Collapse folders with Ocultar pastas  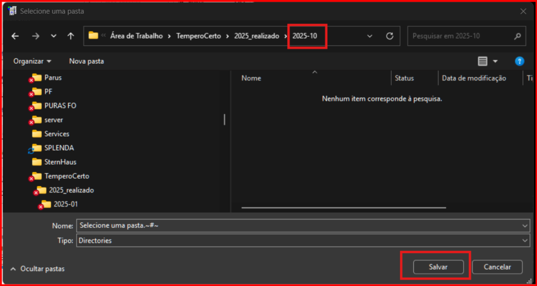[x=37, y=268]
